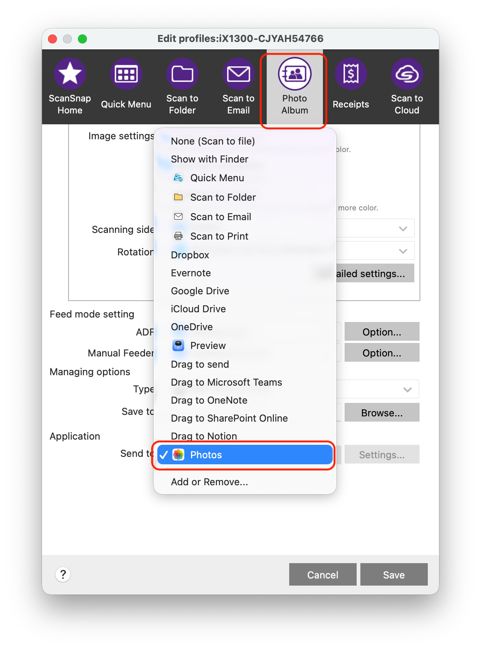Screen dimensions: 481x650
Task: Select the ScanSnap Home star profile icon
Action: [x=70, y=74]
